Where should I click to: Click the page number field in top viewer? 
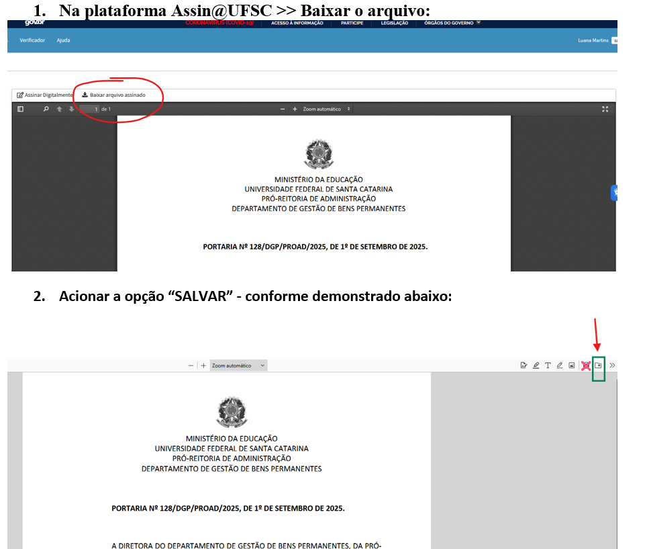pyautogui.click(x=90, y=109)
